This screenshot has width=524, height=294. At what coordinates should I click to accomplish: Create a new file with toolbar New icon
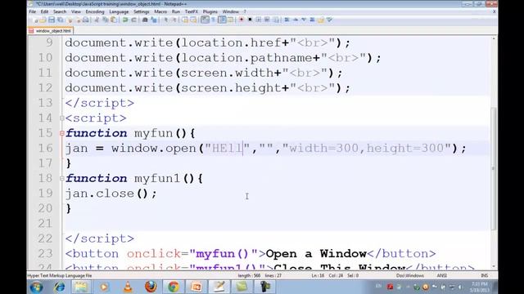click(x=36, y=20)
